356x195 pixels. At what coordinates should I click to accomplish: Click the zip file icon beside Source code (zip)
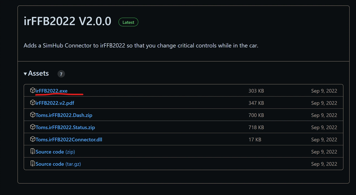pyautogui.click(x=33, y=152)
